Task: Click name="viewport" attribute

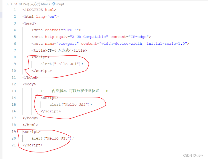Action: tap(62, 44)
